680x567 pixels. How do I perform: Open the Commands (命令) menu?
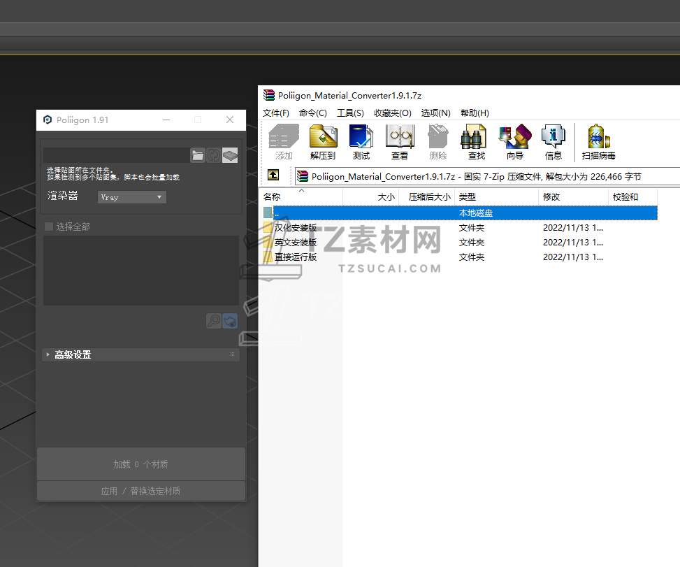(312, 113)
